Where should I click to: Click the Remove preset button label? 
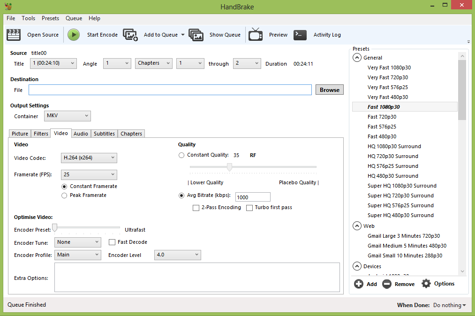pyautogui.click(x=405, y=284)
